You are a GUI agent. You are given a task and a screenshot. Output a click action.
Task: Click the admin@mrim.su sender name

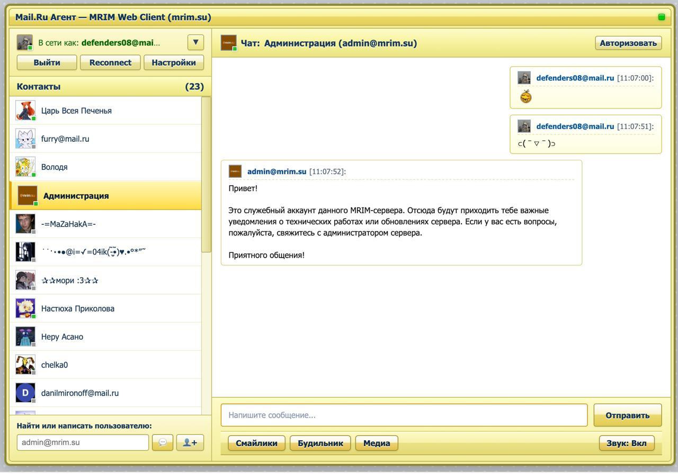tap(276, 171)
